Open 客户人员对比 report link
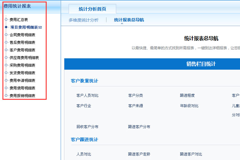This screenshot has height=160, width=240. click(x=87, y=95)
